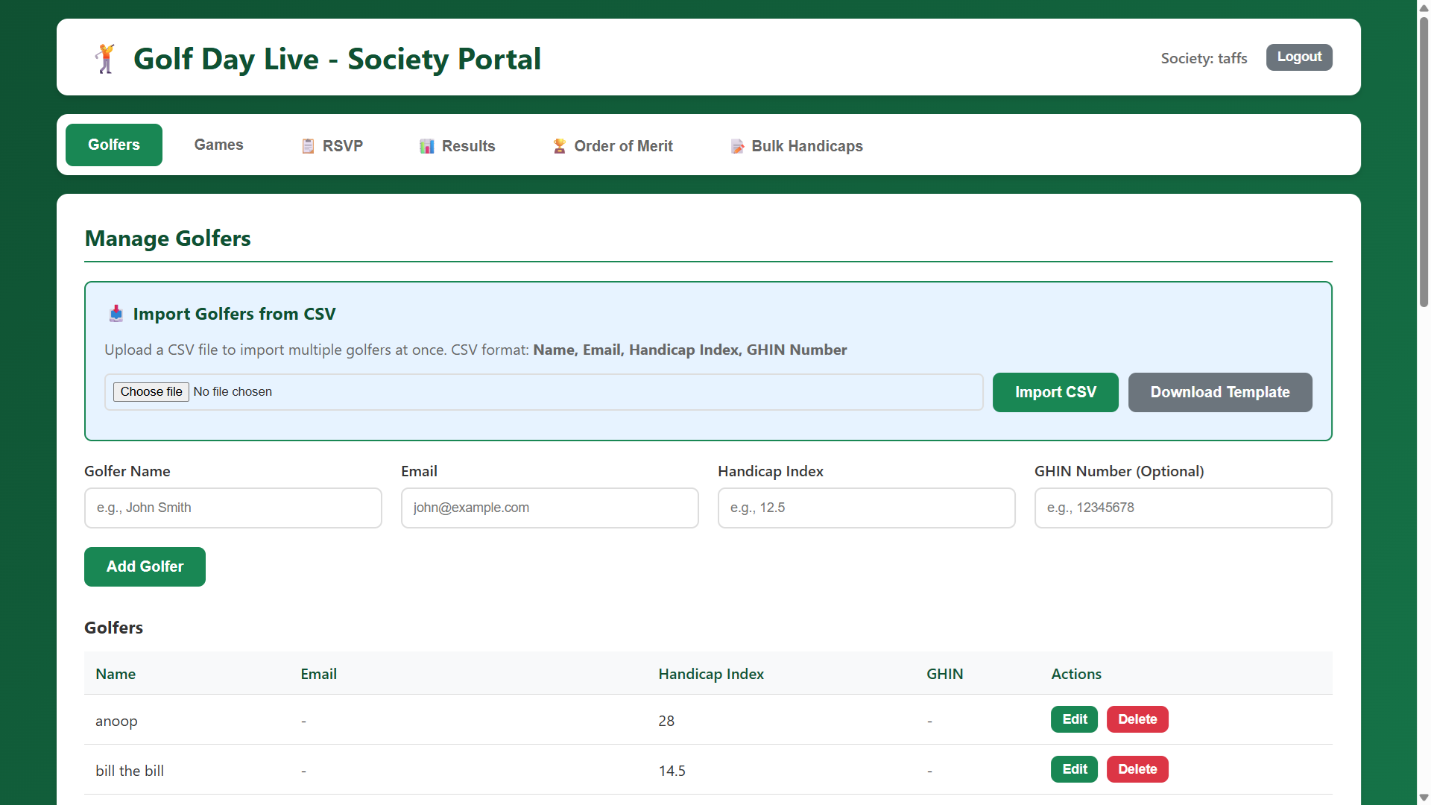Download the CSV template
Image resolution: width=1431 pixels, height=805 pixels.
1220,392
